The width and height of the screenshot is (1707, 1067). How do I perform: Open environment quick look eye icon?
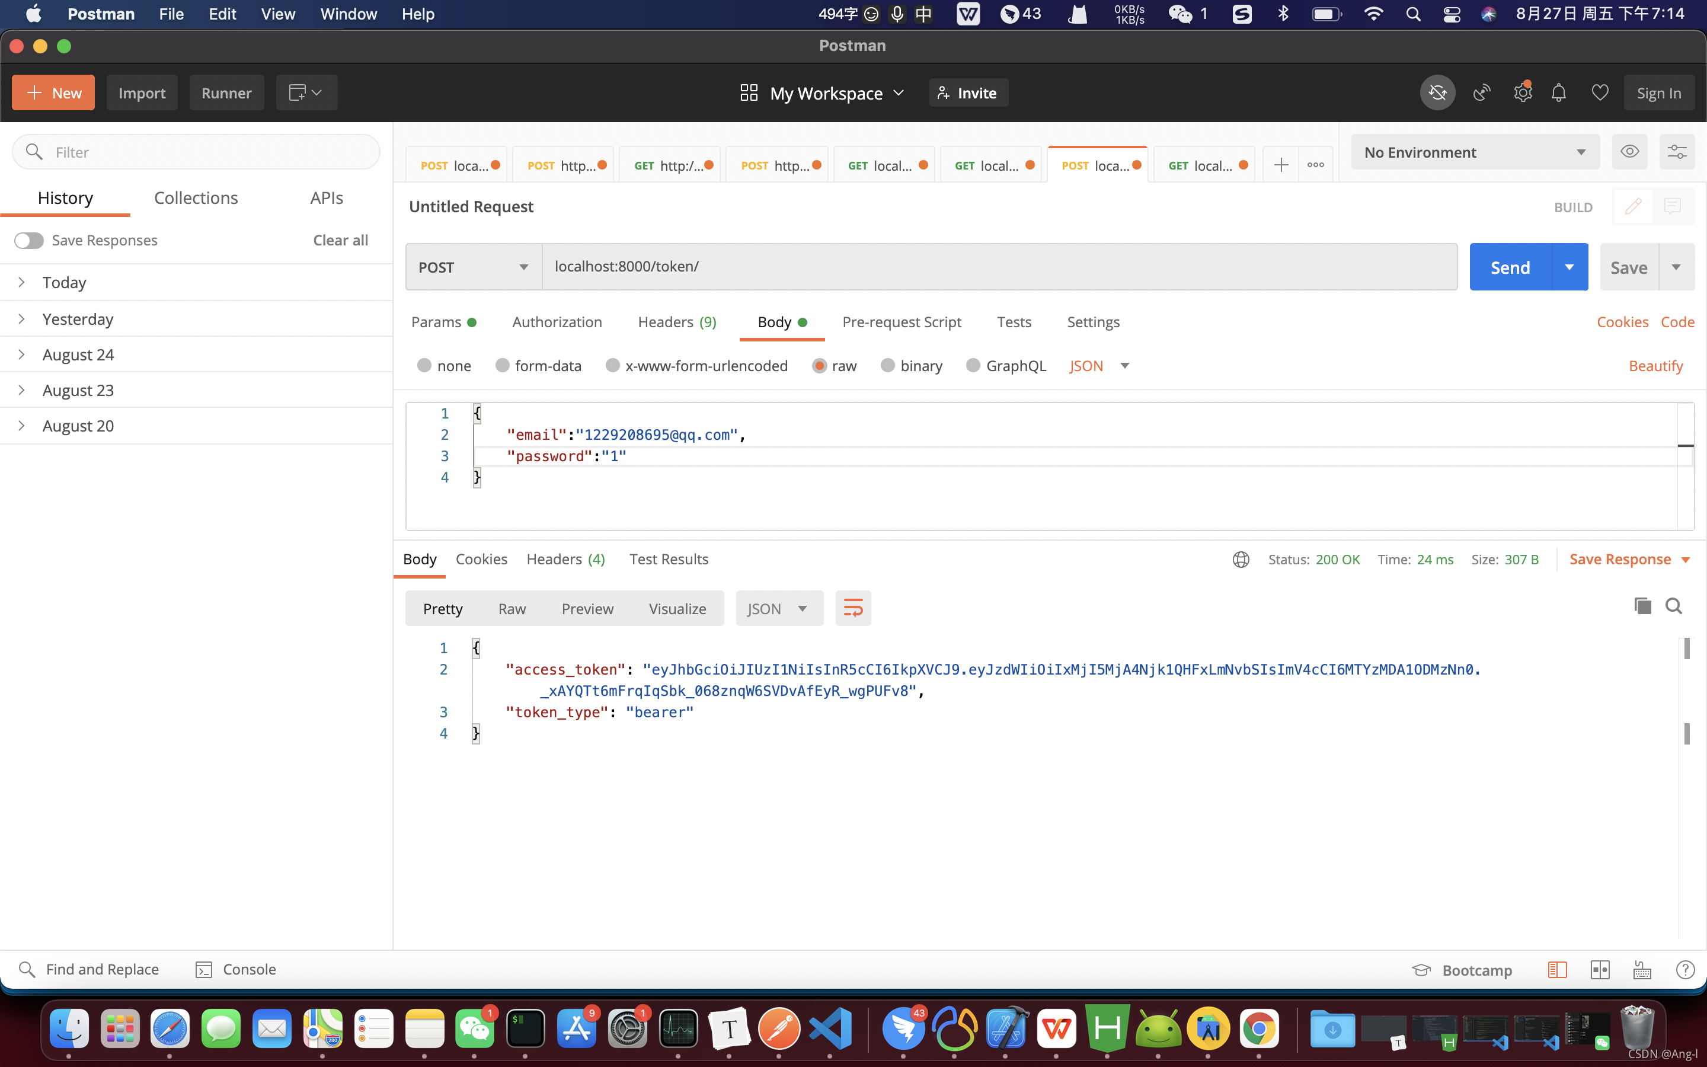click(x=1629, y=152)
